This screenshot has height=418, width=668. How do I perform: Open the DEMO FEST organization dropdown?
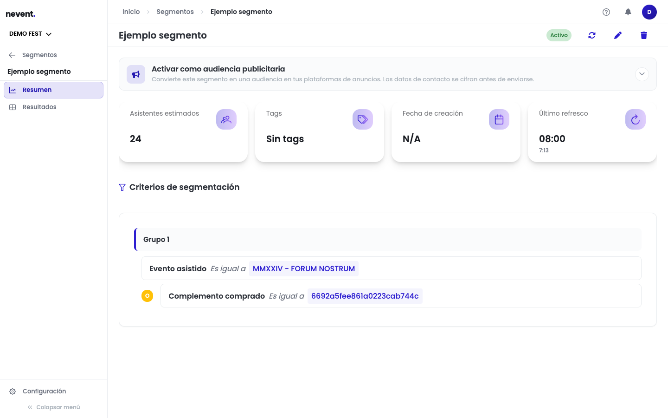31,34
